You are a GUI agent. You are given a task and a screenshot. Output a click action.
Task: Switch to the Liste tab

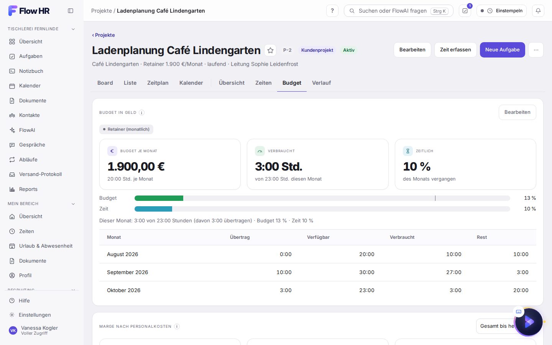[130, 83]
